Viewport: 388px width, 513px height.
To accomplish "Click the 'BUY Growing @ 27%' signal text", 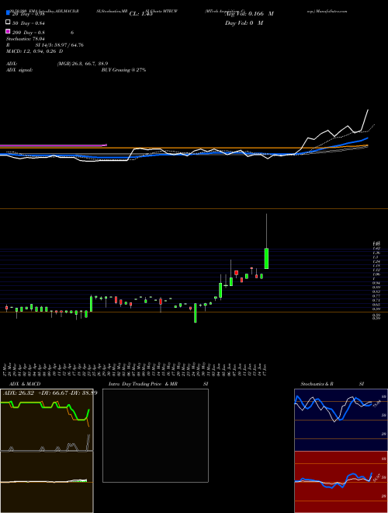I will [x=123, y=70].
